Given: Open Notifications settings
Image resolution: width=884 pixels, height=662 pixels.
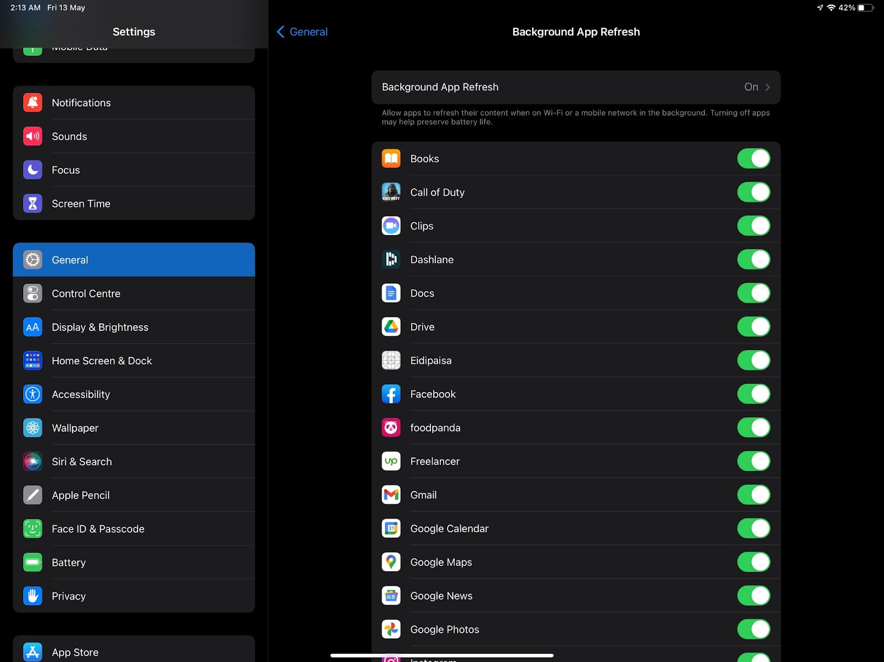Looking at the screenshot, I should (134, 103).
